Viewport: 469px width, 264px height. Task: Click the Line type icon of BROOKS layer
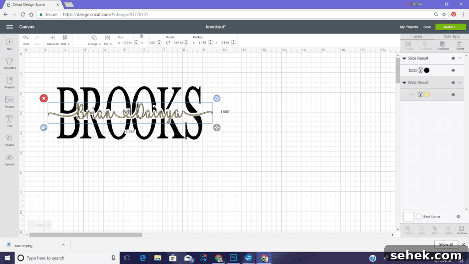click(x=420, y=70)
